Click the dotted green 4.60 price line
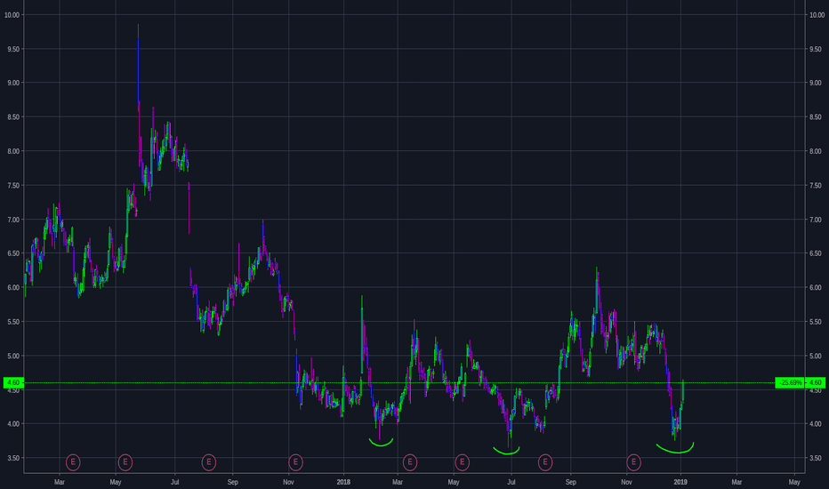Viewport: 829px width, 489px height. coord(399,382)
